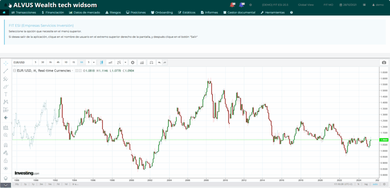Select the 10y time range button

coord(17,184)
